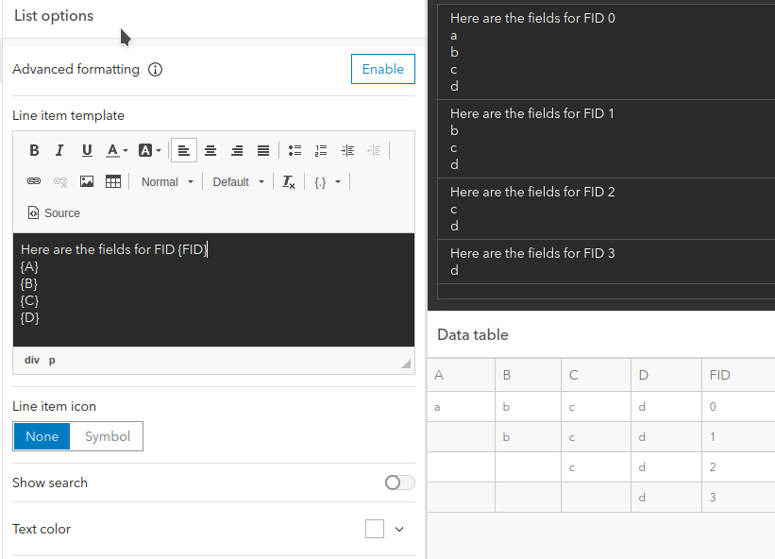Viewport: 775px width, 559px height.
Task: Toggle bold formatting in the template editor
Action: 34,150
